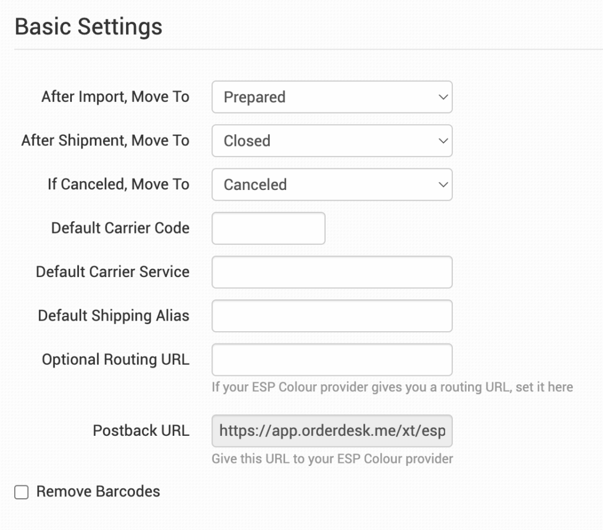Click the routing URL help text hint

[x=392, y=388]
